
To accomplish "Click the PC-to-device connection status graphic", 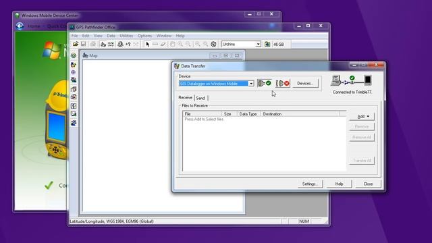I will pos(352,81).
